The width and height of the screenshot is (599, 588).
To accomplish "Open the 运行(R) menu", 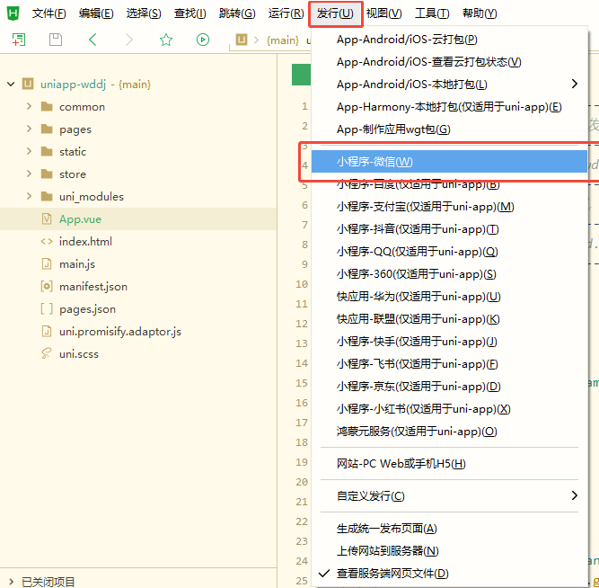I will pyautogui.click(x=286, y=13).
